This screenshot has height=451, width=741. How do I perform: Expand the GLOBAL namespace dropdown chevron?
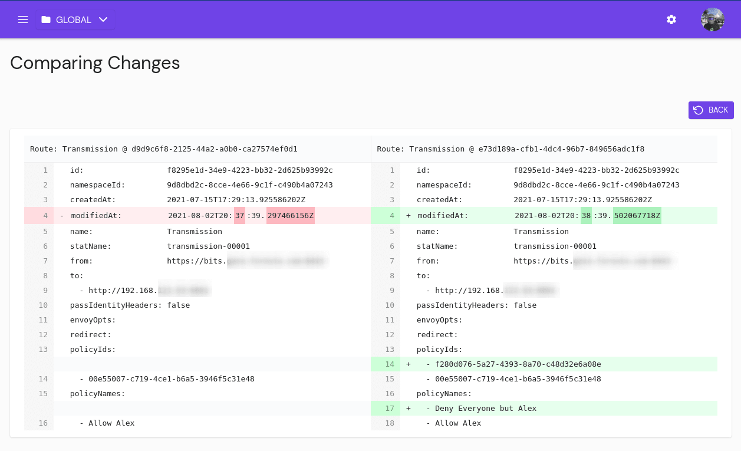[x=103, y=19]
